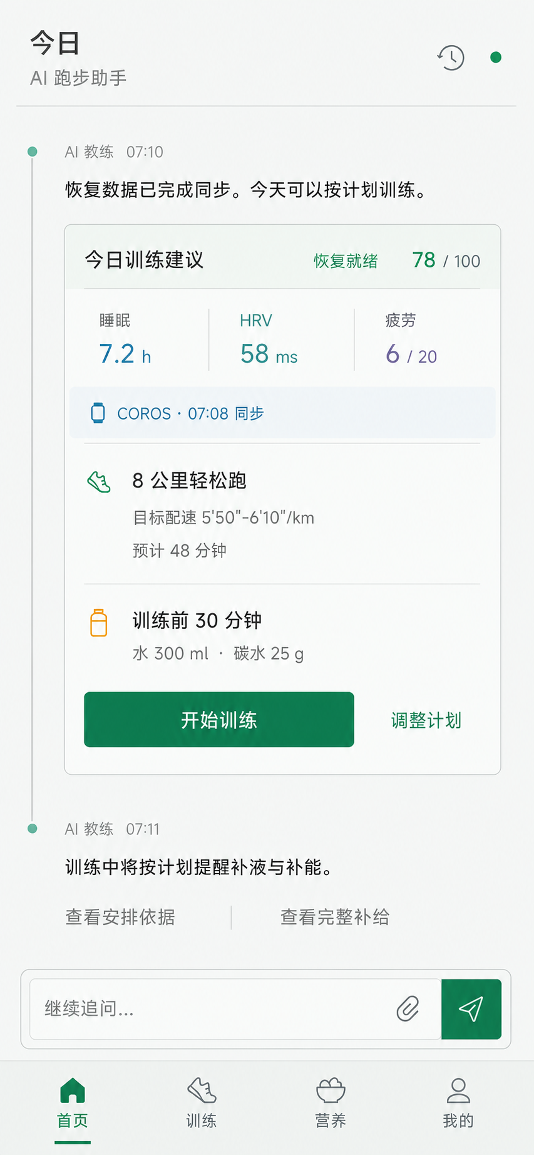This screenshot has height=1155, width=534.
Task: Tap the green status dot
Action: (x=496, y=58)
